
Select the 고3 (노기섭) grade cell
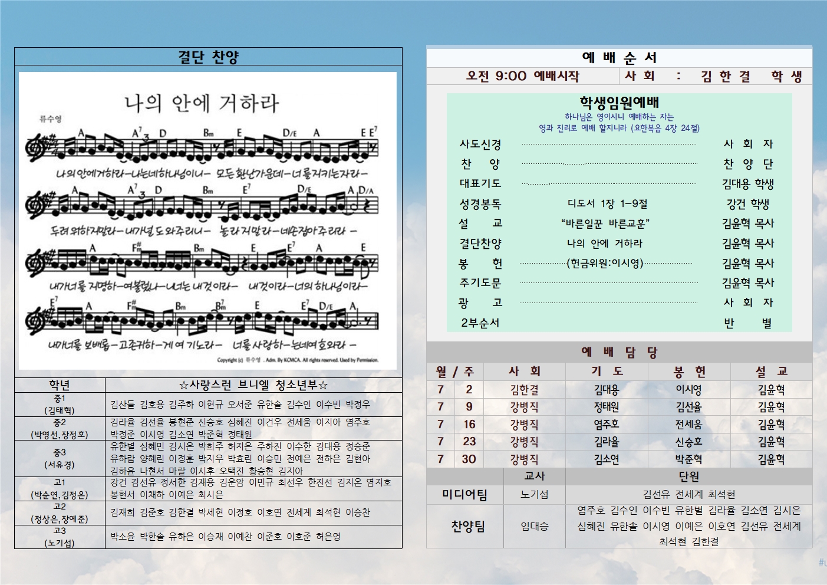click(x=60, y=537)
